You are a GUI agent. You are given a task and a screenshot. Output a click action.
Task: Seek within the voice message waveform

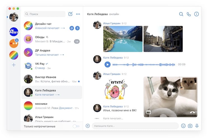point(144,65)
